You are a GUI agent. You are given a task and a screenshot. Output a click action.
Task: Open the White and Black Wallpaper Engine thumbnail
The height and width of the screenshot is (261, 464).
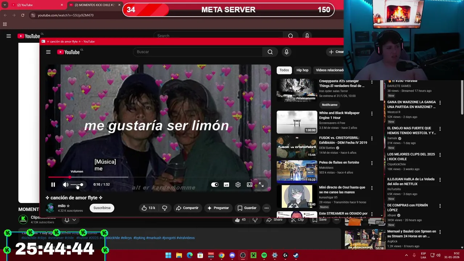(297, 122)
